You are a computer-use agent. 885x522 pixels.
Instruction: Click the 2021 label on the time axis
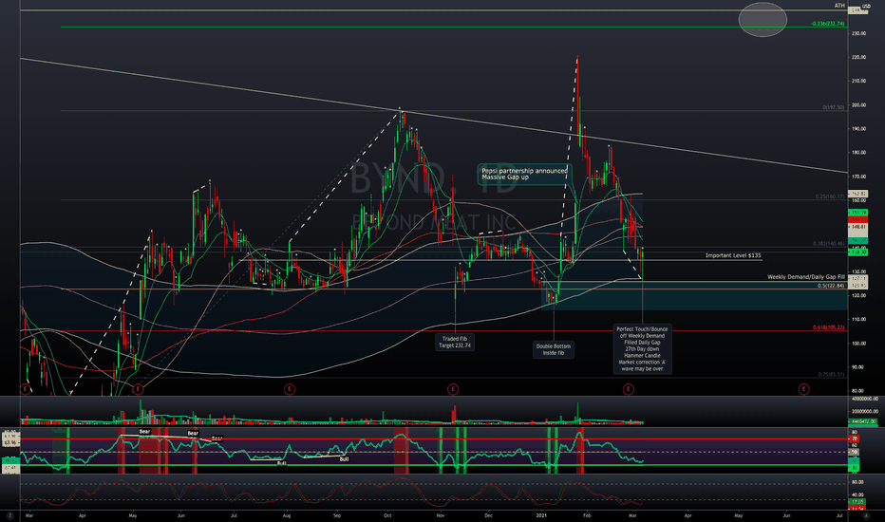coord(541,515)
